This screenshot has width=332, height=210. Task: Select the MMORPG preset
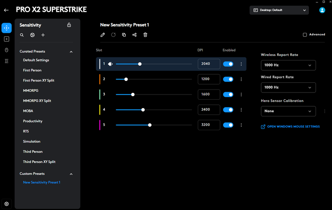[31, 91]
